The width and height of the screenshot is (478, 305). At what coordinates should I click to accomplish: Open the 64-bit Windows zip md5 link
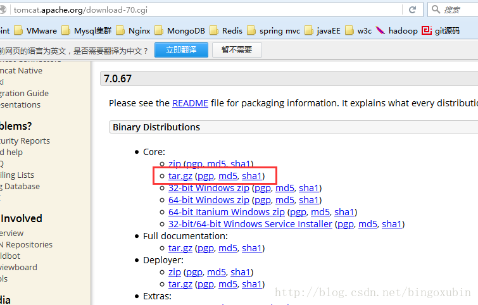(285, 200)
